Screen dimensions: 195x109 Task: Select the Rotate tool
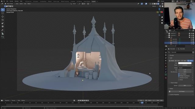[x=3, y=20]
